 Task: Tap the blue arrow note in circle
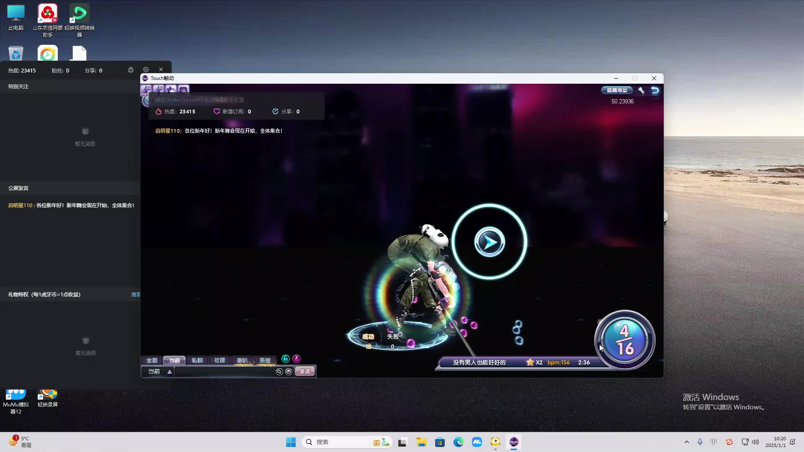(x=489, y=242)
